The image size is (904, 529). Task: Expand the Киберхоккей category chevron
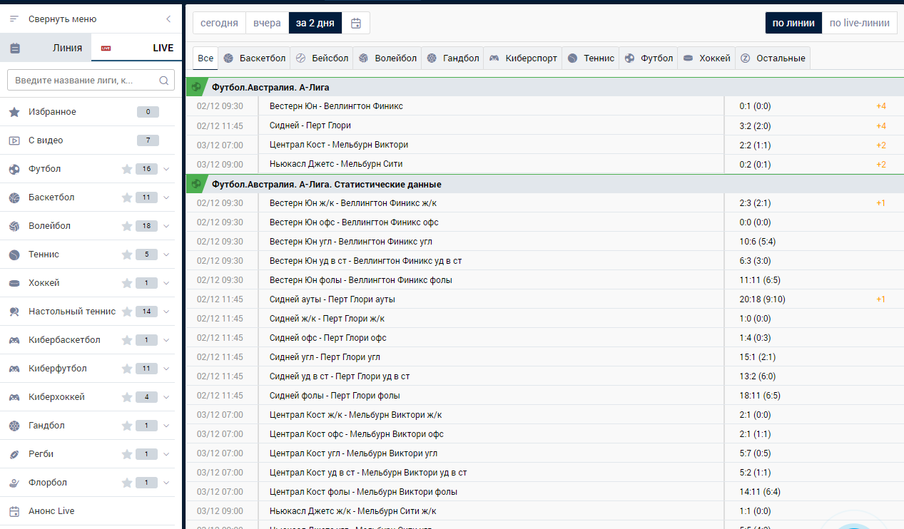tap(166, 397)
